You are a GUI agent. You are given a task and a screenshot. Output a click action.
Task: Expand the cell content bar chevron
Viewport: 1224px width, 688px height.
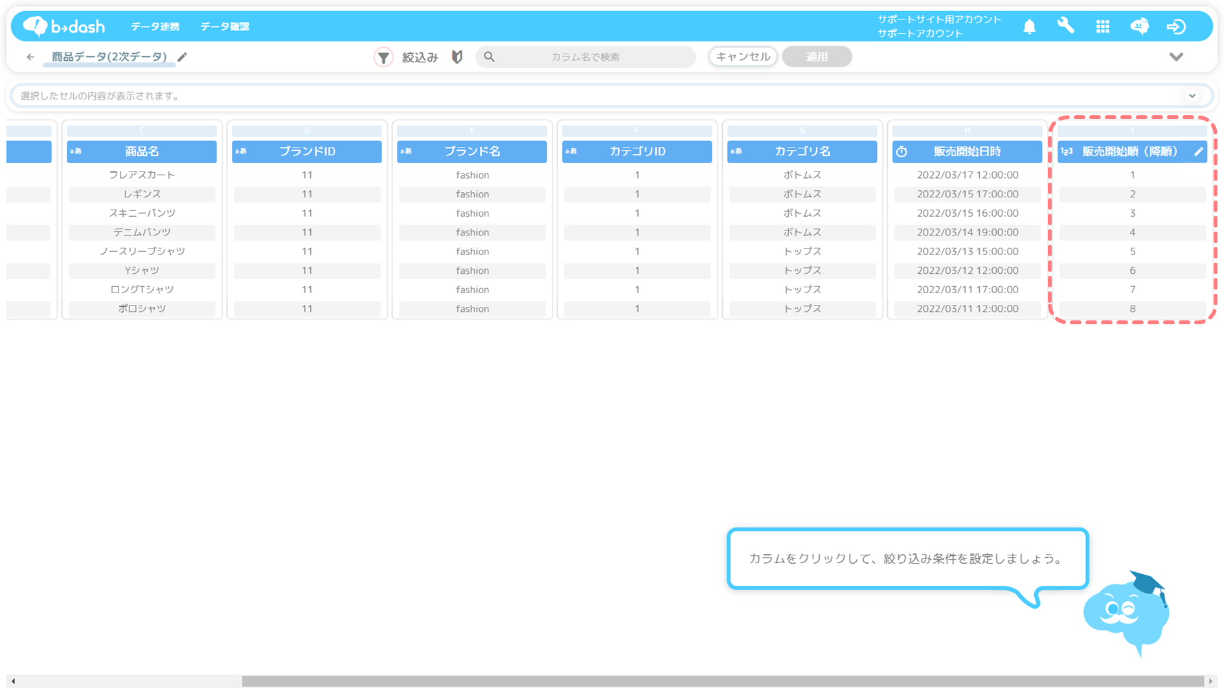1192,96
